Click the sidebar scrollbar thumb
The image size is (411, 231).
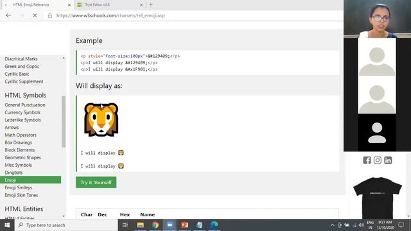coord(64,121)
